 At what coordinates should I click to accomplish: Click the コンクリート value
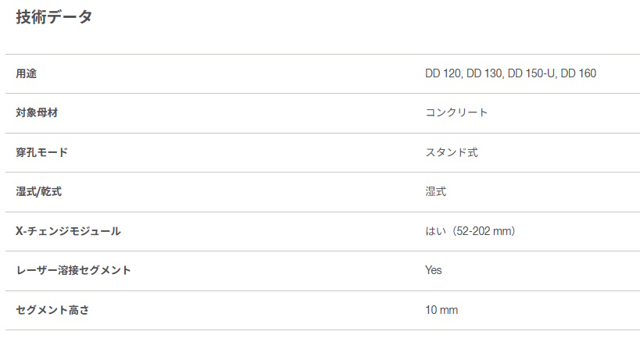click(x=456, y=113)
